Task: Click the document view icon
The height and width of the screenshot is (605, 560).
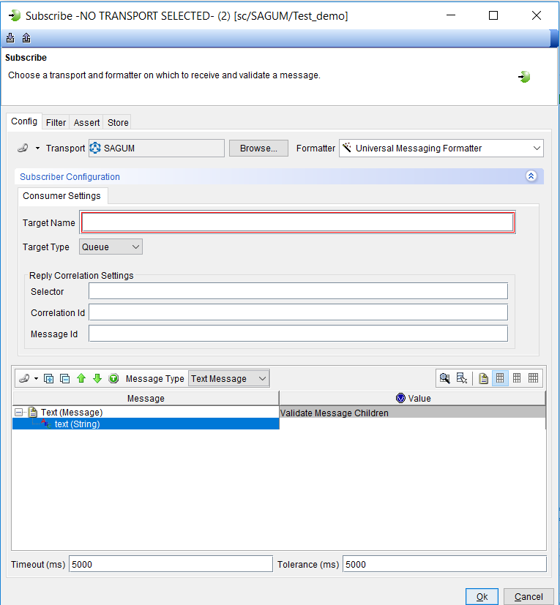Action: (483, 378)
